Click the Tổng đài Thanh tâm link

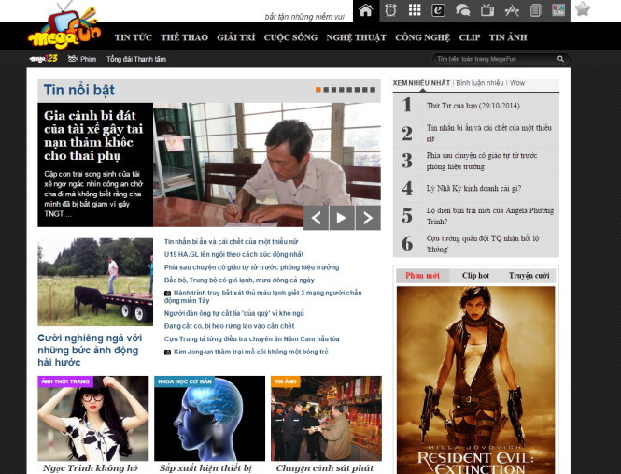point(136,59)
